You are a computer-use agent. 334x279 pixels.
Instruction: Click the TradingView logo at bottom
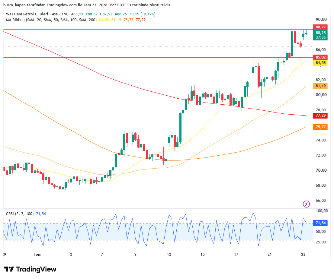coord(30,269)
